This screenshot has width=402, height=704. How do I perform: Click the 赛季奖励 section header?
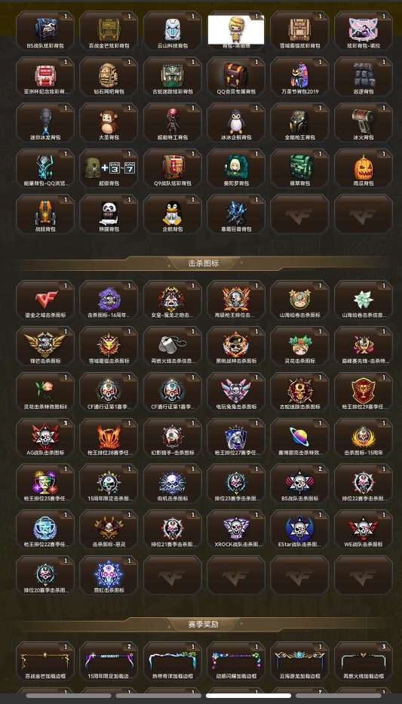coord(203,624)
